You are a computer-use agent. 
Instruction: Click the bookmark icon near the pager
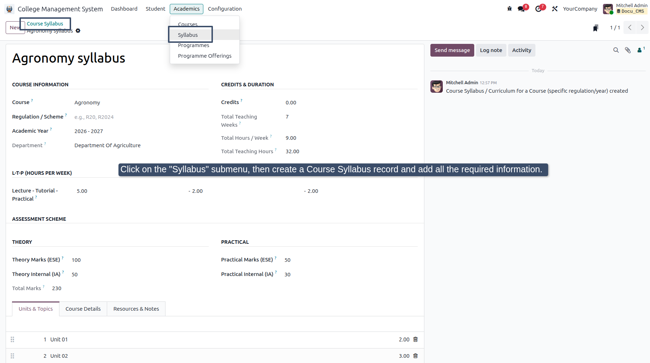[x=596, y=28]
